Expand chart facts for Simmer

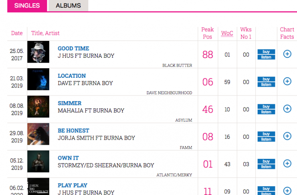tap(287, 108)
